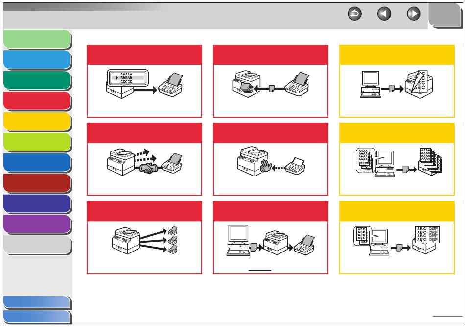Open the handshake fax transmission illustration
465x327 pixels.
tap(144, 162)
